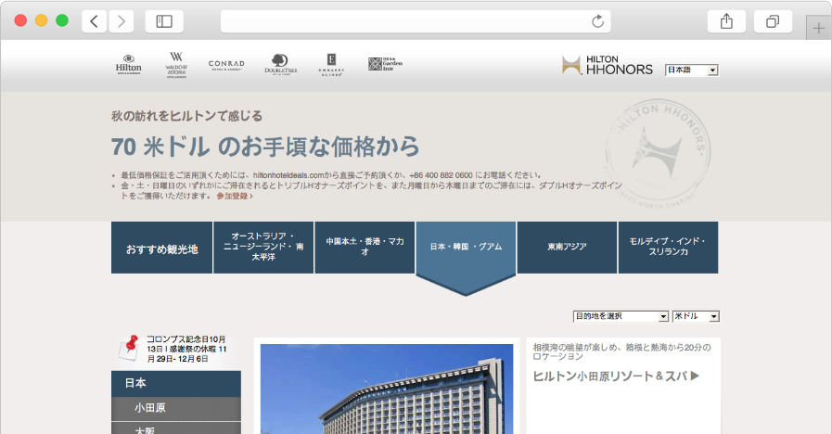Open the DoubleTree brand logo
The image size is (832, 434).
(281, 65)
